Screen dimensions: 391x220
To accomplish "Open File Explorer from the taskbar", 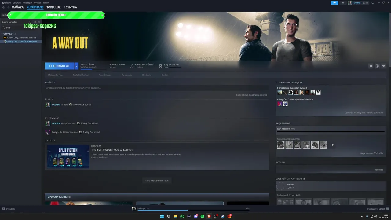I will pos(176,216).
